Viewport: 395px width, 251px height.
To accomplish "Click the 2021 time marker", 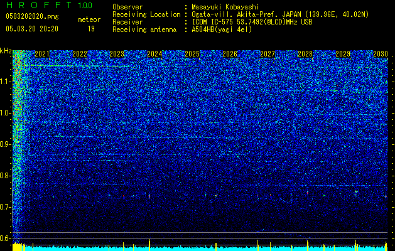I will [x=42, y=54].
